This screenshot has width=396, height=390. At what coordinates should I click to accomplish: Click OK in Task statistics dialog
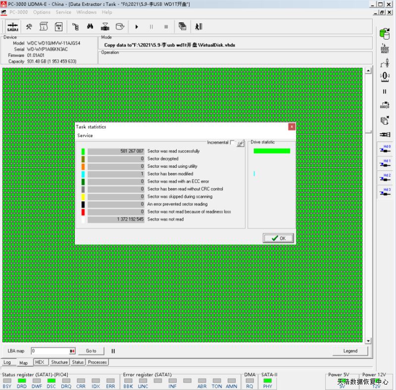pos(278,238)
